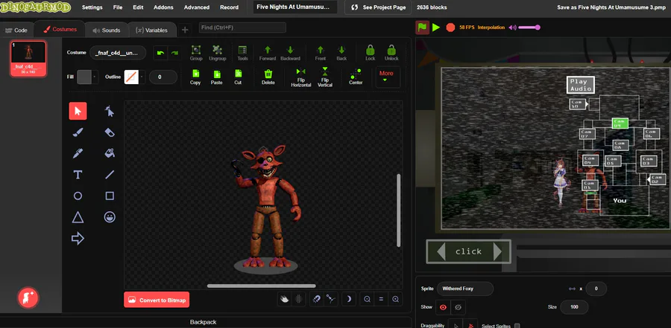Choose the Brush tool
Viewport: 671px width, 328px height.
point(78,132)
